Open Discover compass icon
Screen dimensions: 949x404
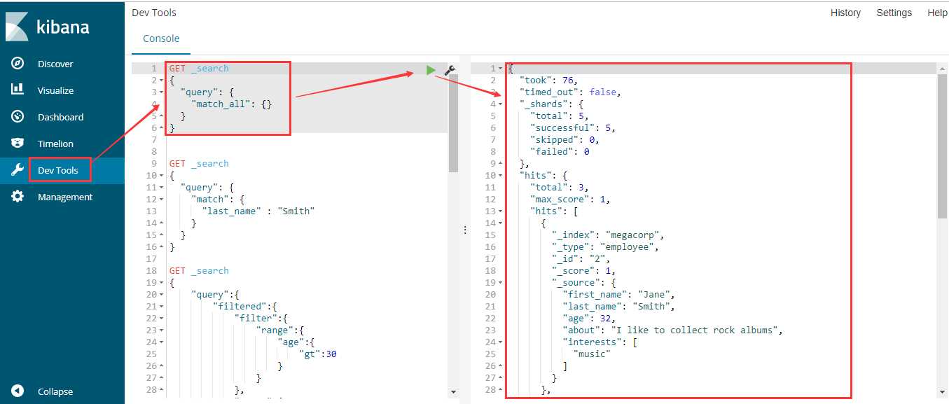[x=18, y=64]
